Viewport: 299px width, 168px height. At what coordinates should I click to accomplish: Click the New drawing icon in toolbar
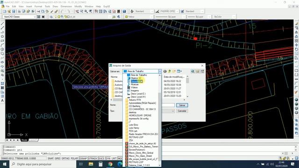(4, 11)
